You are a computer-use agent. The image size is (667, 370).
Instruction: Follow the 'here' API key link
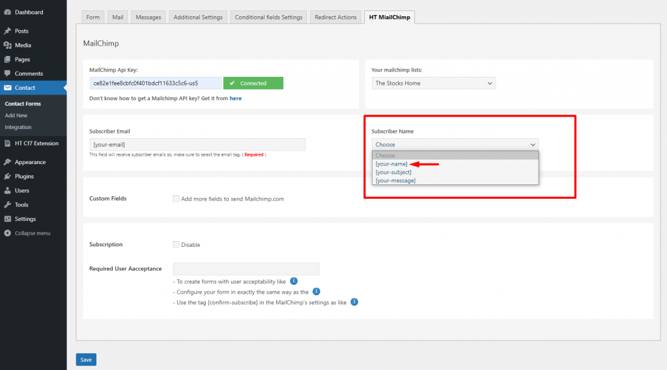pos(235,98)
